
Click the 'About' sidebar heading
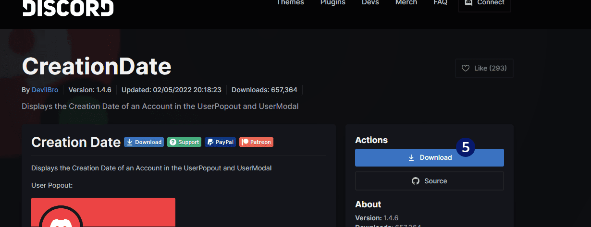coord(368,204)
